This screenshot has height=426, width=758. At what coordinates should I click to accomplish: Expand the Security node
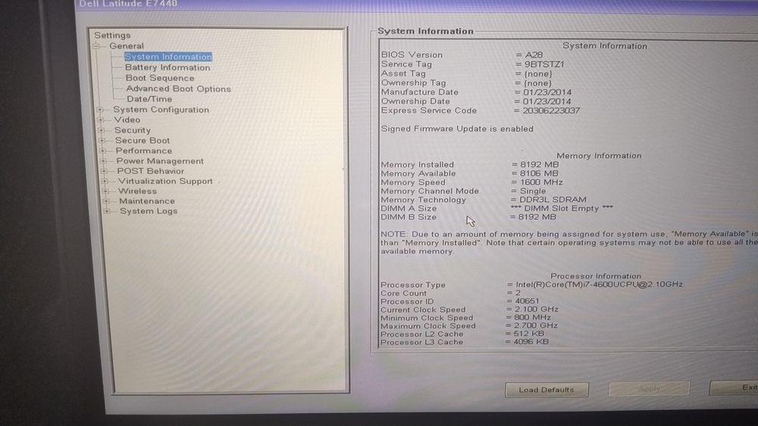tap(101, 130)
